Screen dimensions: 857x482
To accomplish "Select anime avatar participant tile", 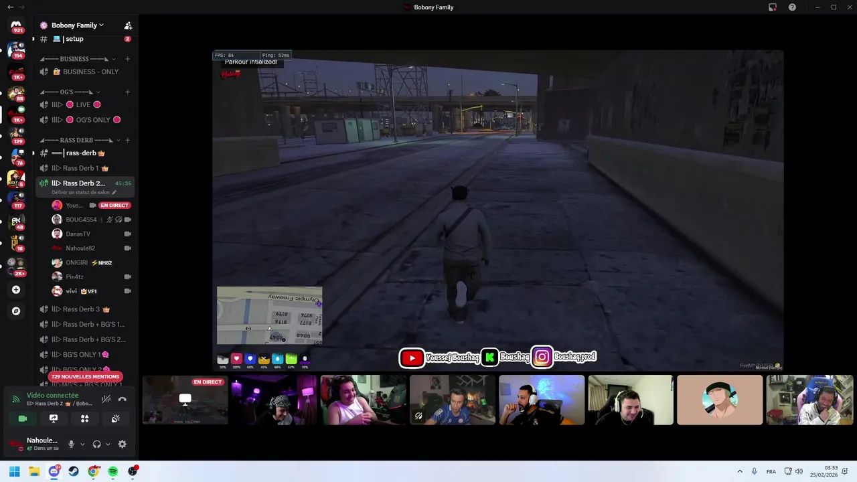I will [720, 400].
